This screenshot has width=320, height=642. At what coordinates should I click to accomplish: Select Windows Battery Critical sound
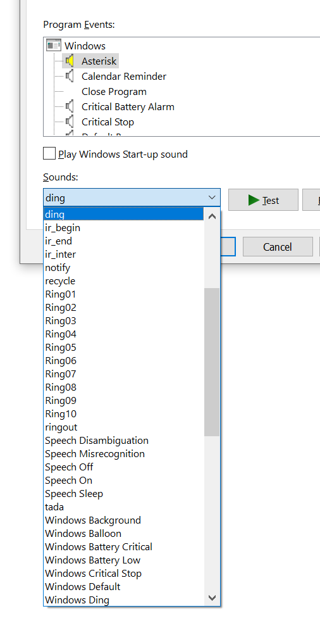[x=123, y=547]
